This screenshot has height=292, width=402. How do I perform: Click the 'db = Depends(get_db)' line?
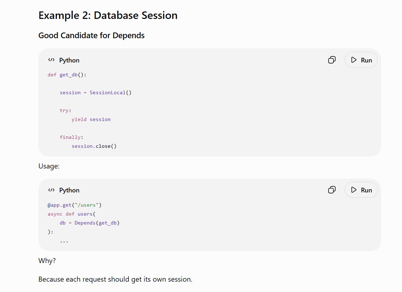pos(90,223)
